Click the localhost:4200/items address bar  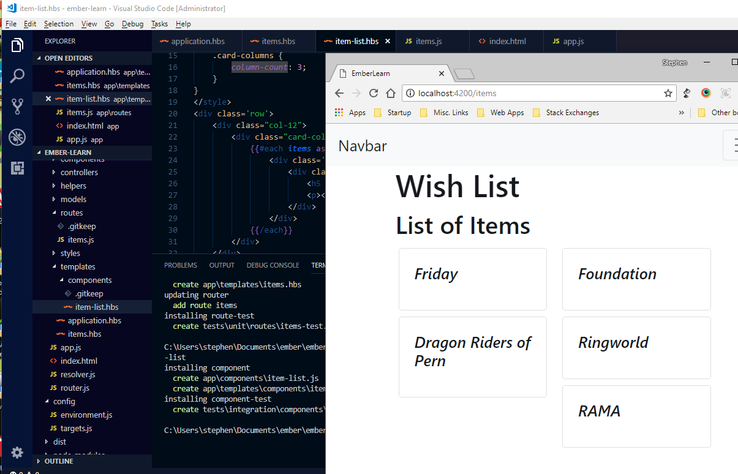pos(539,93)
